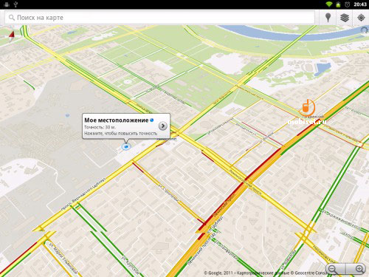The image size is (369, 277).
Task: Tap the blue current-location dot on map
Action: click(126, 147)
